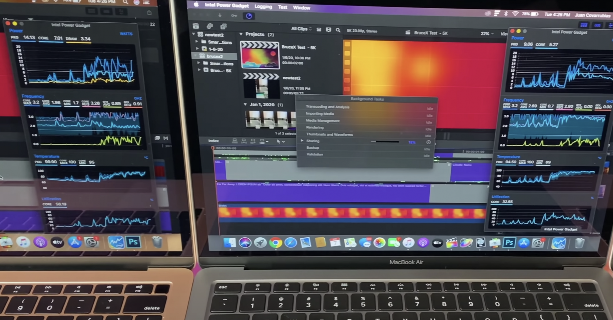Image resolution: width=613 pixels, height=320 pixels.
Task: Expand the Bruc...- 5K event triangle
Action: (x=199, y=70)
